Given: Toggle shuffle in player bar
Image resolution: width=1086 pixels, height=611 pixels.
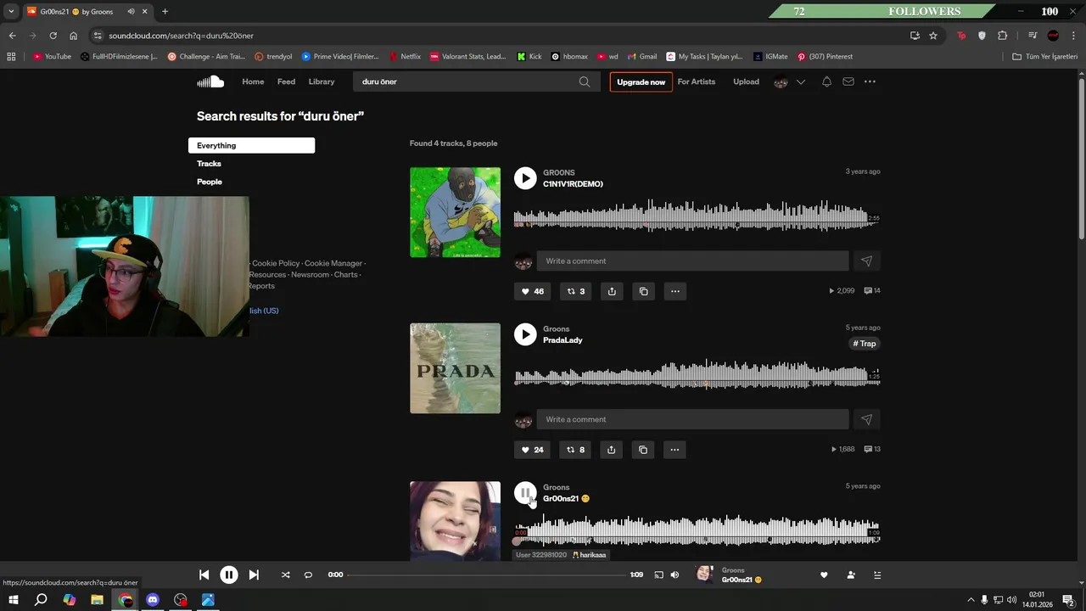Looking at the screenshot, I should tap(285, 575).
